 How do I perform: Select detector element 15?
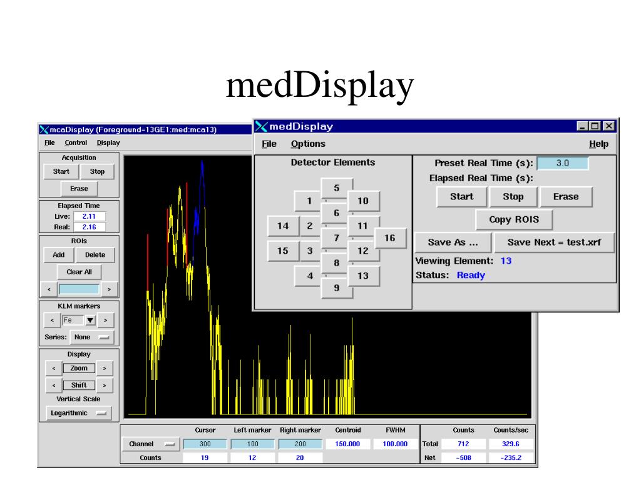point(283,251)
